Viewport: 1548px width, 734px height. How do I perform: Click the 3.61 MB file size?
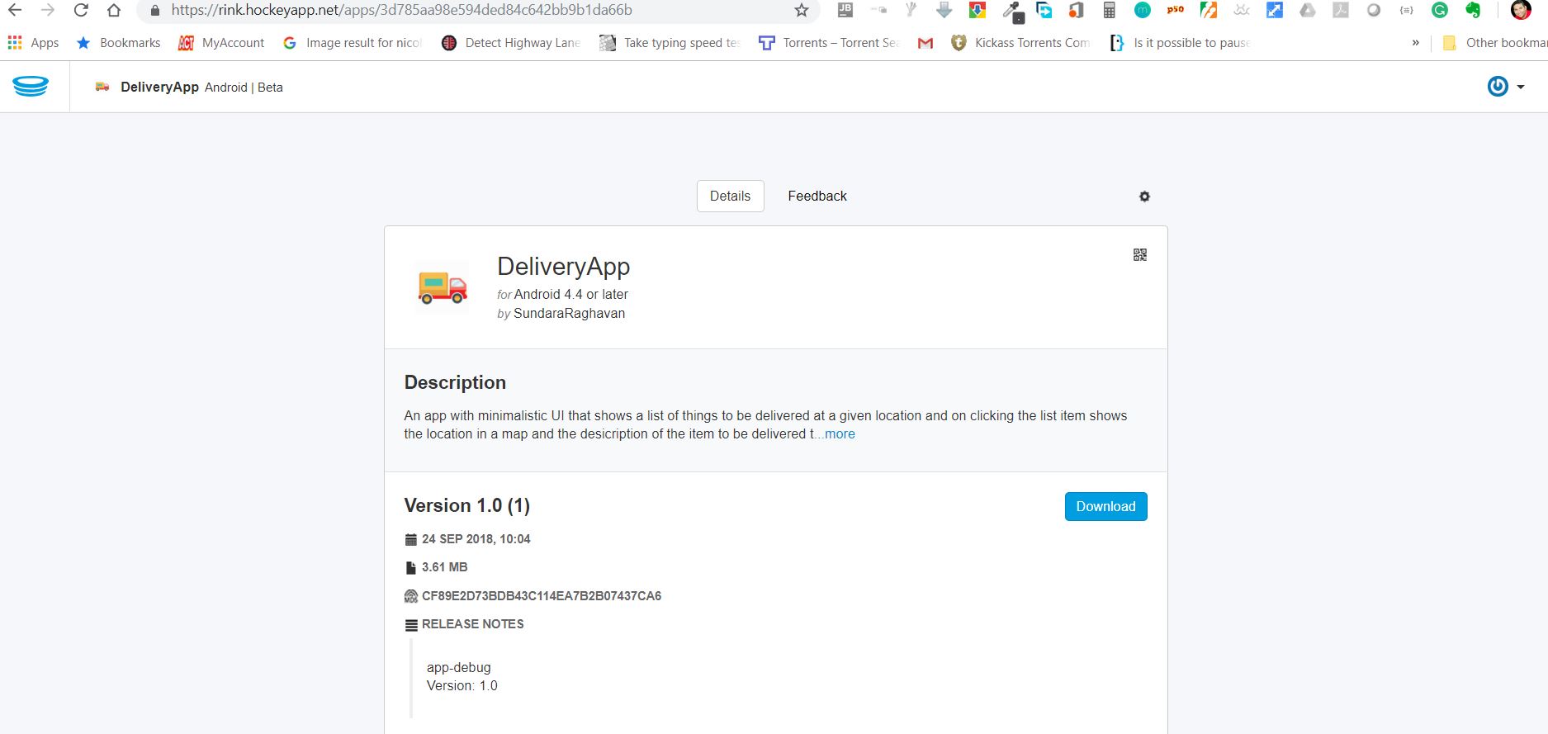(x=445, y=567)
